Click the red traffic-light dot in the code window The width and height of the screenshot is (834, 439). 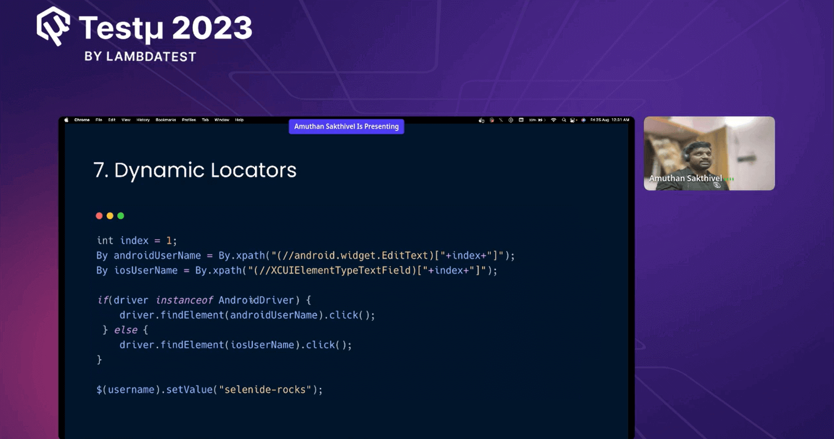(99, 215)
